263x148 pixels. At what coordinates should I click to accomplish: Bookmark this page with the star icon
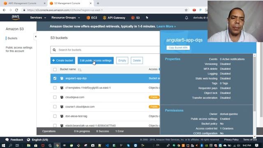(x=186, y=10)
